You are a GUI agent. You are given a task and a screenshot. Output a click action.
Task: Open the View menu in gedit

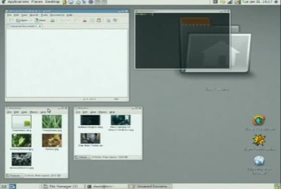click(x=24, y=15)
